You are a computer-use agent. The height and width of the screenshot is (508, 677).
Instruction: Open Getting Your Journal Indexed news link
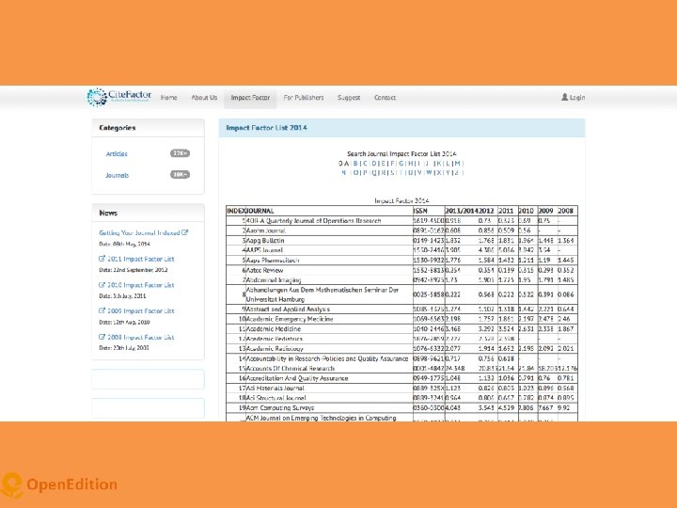(139, 233)
